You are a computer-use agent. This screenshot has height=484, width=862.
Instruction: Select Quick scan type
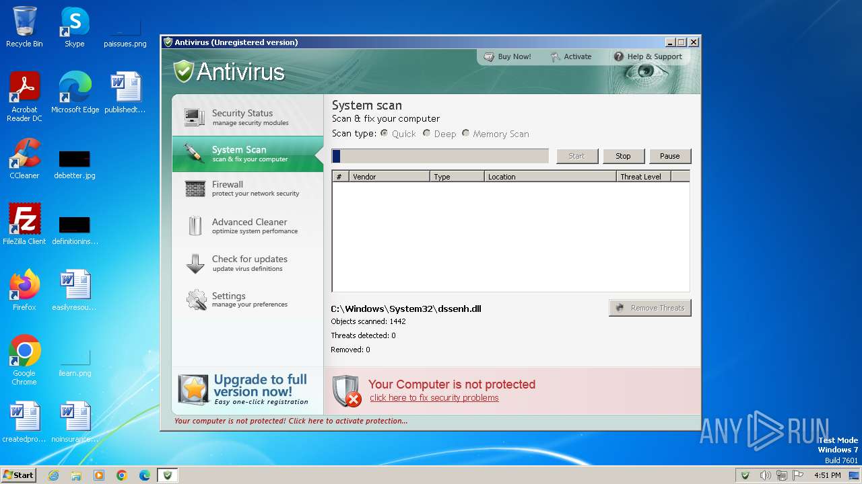pos(385,133)
